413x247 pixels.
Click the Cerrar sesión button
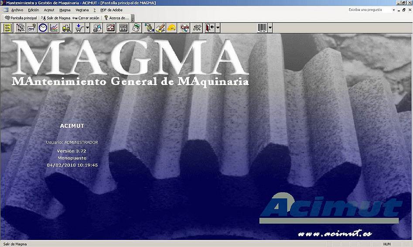(x=86, y=18)
